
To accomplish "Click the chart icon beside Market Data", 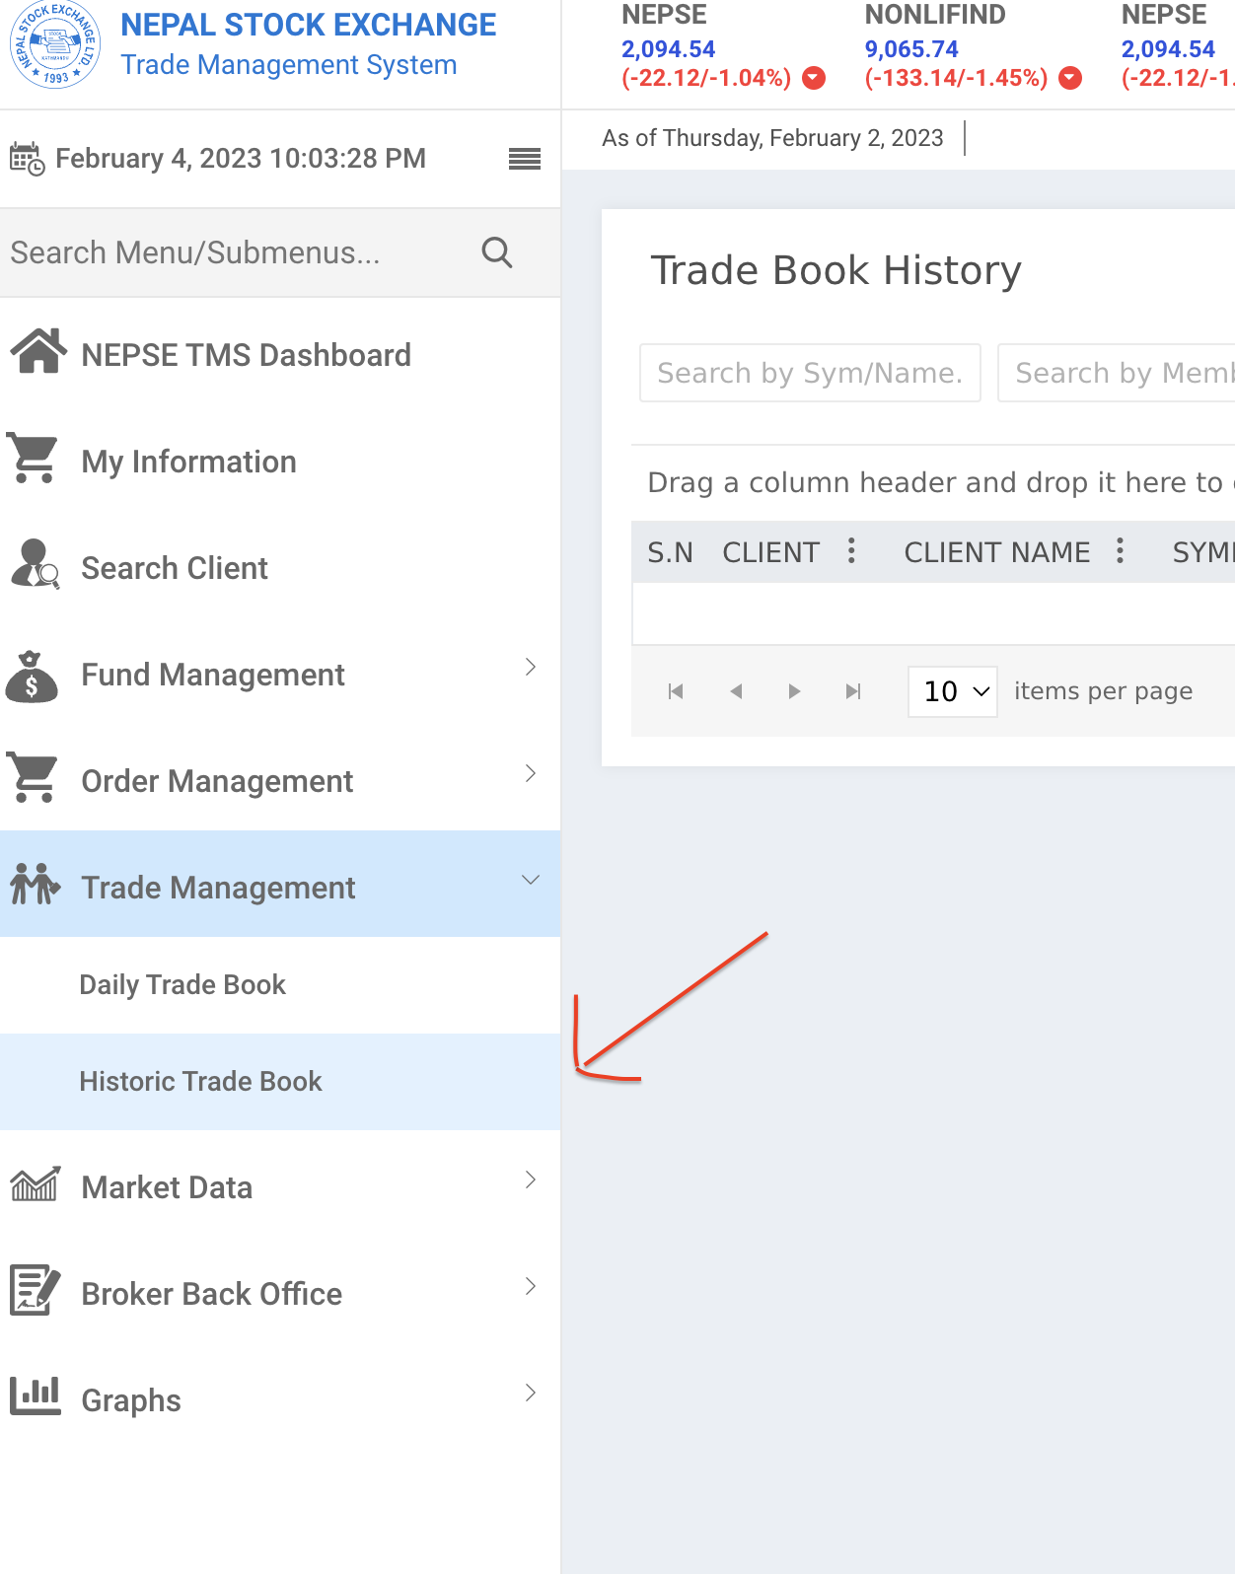I will point(35,1183).
